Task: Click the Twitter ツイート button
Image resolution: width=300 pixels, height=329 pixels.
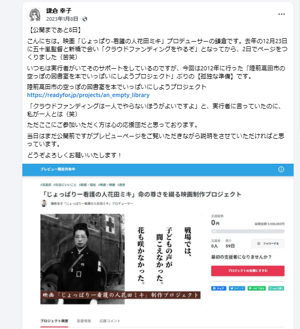Action: tap(237, 288)
